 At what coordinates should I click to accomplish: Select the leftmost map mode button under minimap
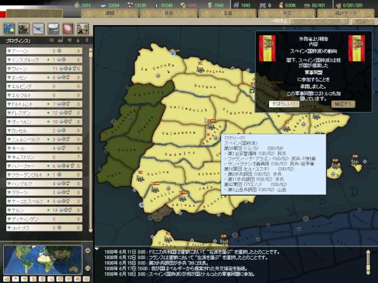tap(6, 279)
